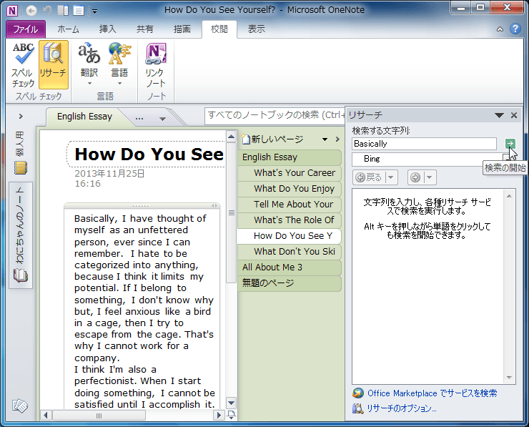This screenshot has width=529, height=427.
Task: Run the Spell Check tool
Action: [23, 64]
